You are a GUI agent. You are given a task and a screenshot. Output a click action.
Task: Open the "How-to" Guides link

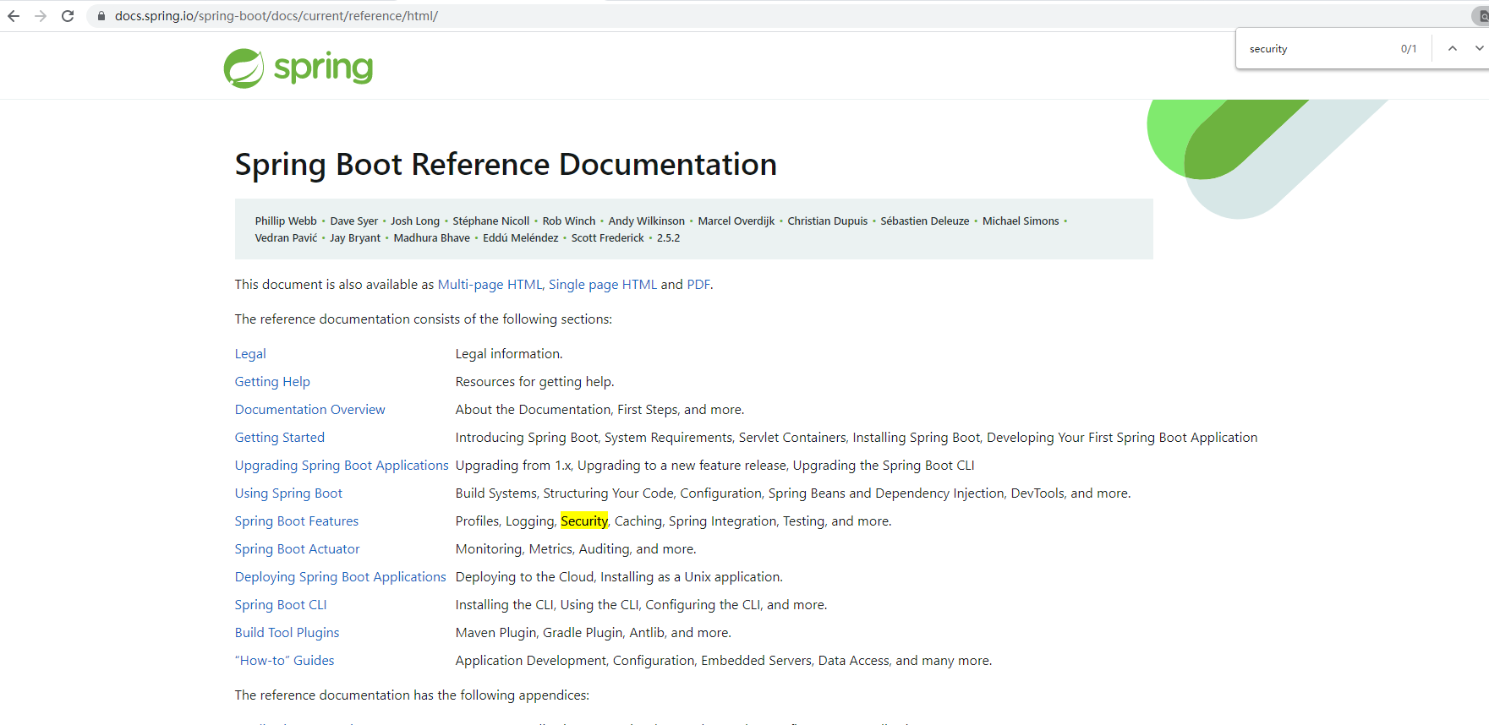tap(284, 661)
